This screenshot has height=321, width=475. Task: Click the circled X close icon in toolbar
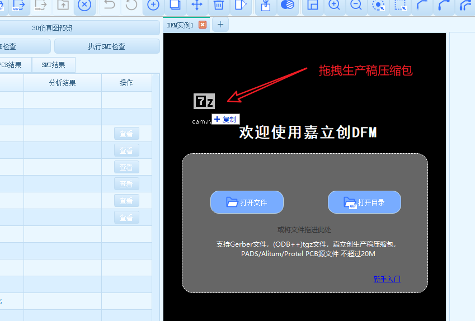(84, 5)
